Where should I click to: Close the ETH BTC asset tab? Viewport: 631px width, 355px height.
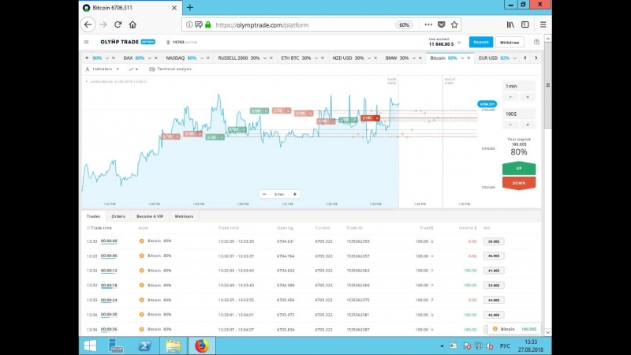[323, 58]
